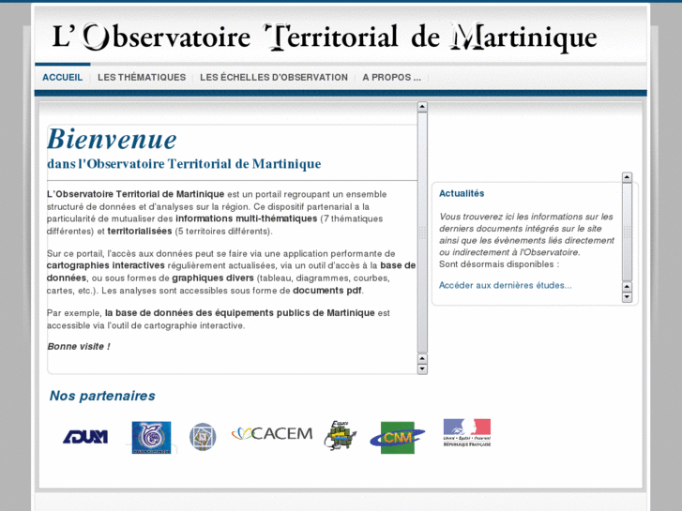Click the bold text documents pdf
The height and width of the screenshot is (511, 682).
pyautogui.click(x=327, y=290)
